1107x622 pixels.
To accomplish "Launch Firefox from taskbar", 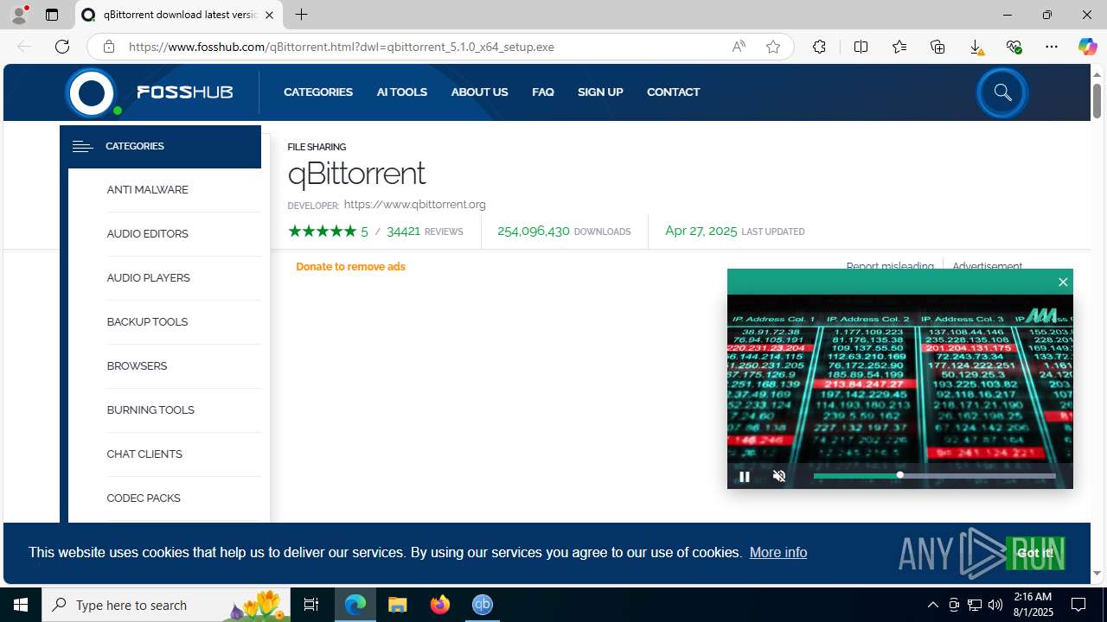I will coord(440,605).
